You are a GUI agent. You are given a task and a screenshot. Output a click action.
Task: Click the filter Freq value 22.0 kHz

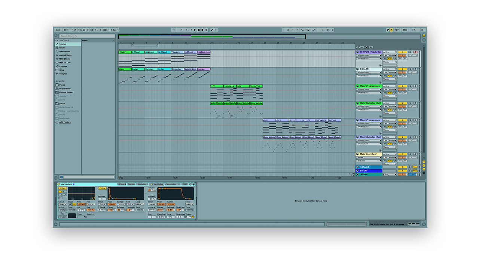(x=81, y=204)
